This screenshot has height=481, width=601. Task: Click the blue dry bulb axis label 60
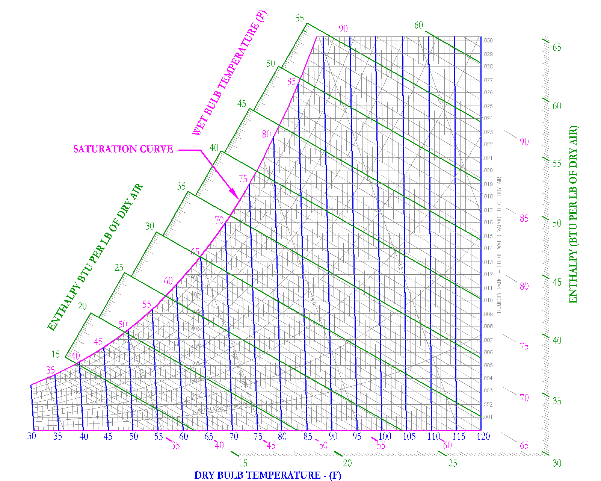[x=183, y=436]
